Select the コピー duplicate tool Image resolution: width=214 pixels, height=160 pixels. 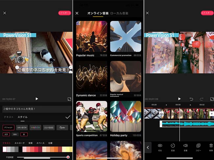coord(198,147)
